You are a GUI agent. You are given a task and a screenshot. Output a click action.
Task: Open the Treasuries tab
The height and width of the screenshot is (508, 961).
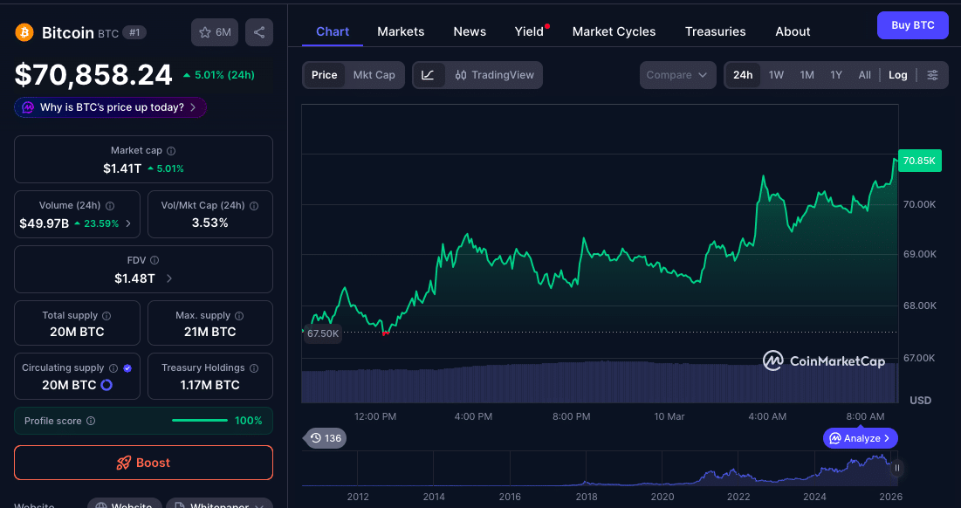(x=715, y=31)
